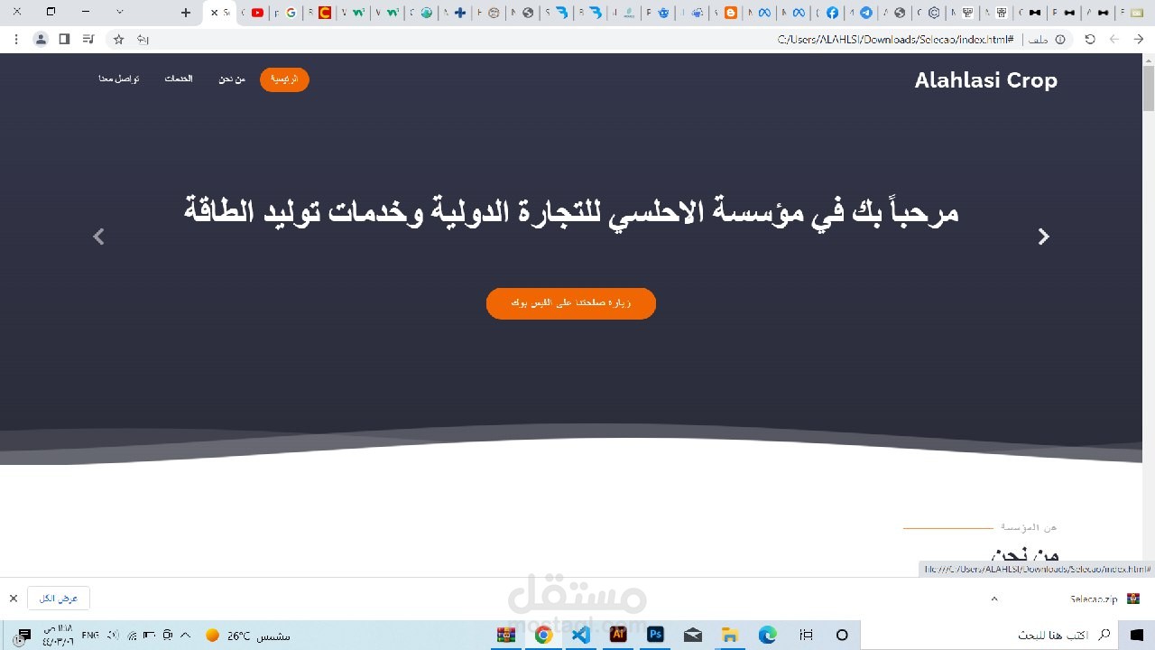Bookmark this page with the star icon
Viewport: 1155px width, 650px height.
[118, 39]
